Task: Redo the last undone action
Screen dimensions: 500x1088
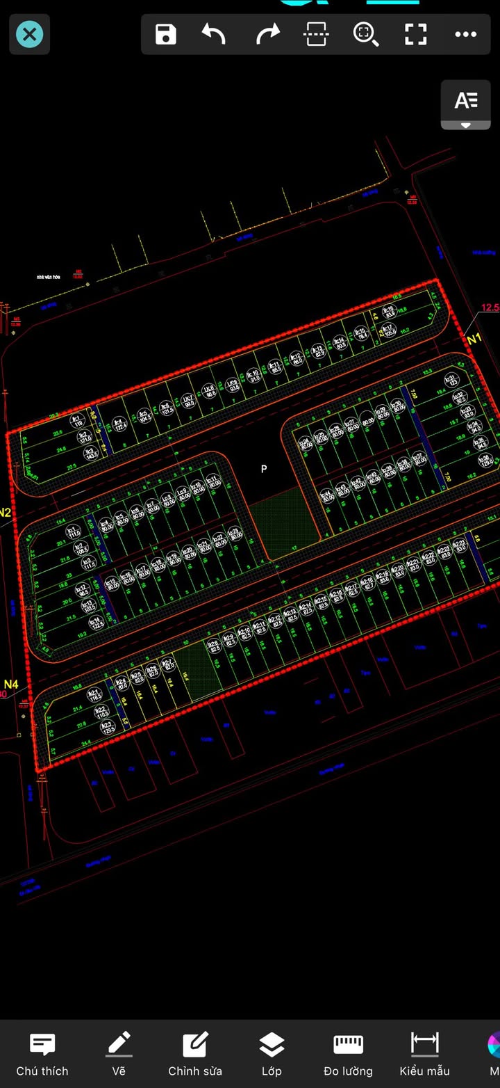Action: click(x=267, y=34)
